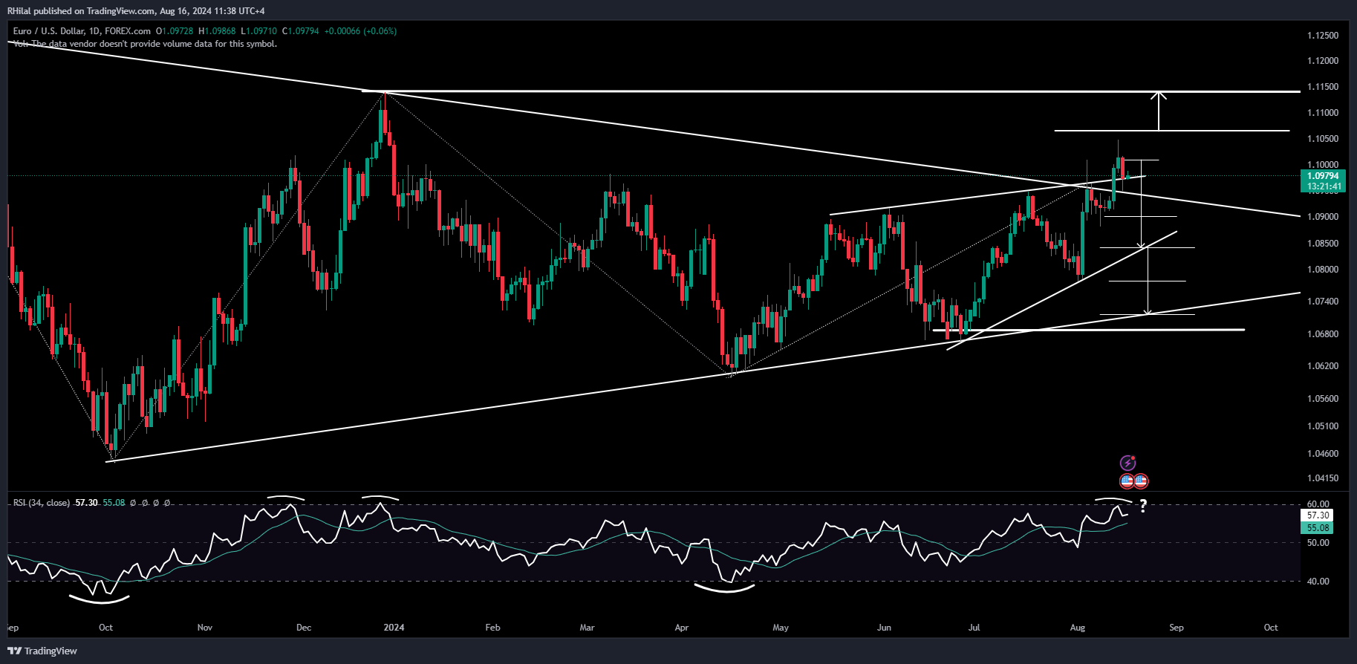Click the 1.08500 price axis label
Viewport: 1357px width, 664px height.
point(1323,244)
